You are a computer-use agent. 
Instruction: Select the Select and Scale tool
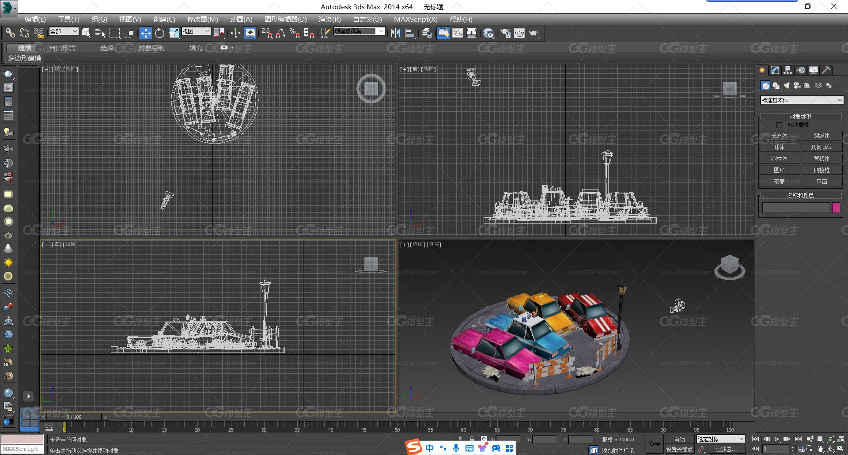(x=174, y=33)
